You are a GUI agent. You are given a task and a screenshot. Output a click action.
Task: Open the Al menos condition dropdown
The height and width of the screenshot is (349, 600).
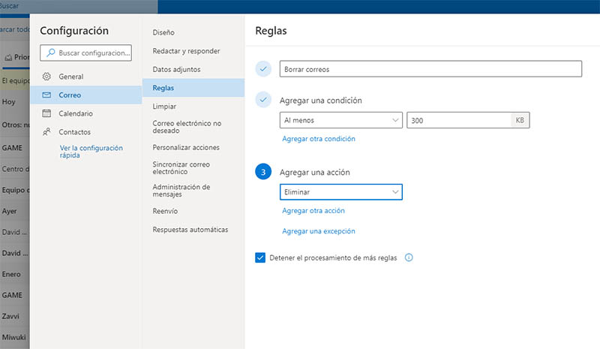click(x=340, y=120)
